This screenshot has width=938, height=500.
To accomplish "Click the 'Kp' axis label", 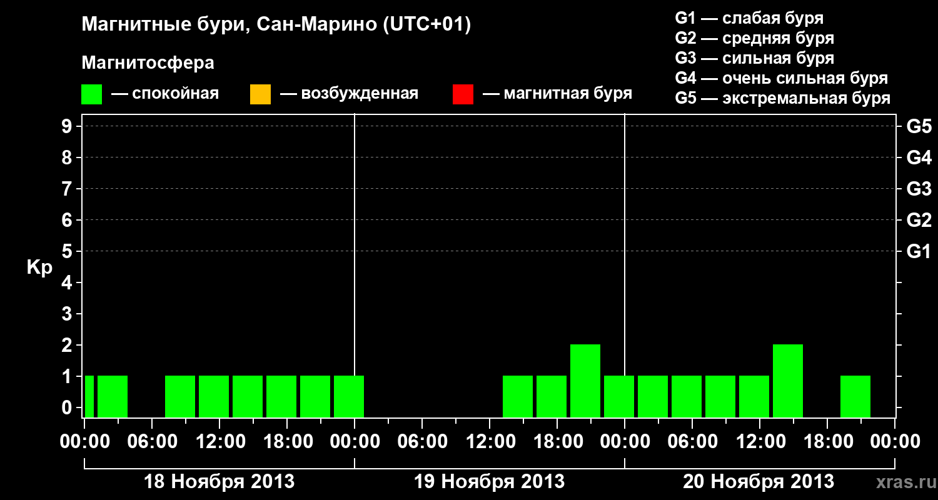I will (x=39, y=267).
